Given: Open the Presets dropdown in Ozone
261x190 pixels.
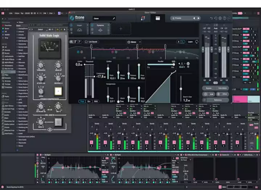Looking at the screenshot, I should (x=182, y=18).
